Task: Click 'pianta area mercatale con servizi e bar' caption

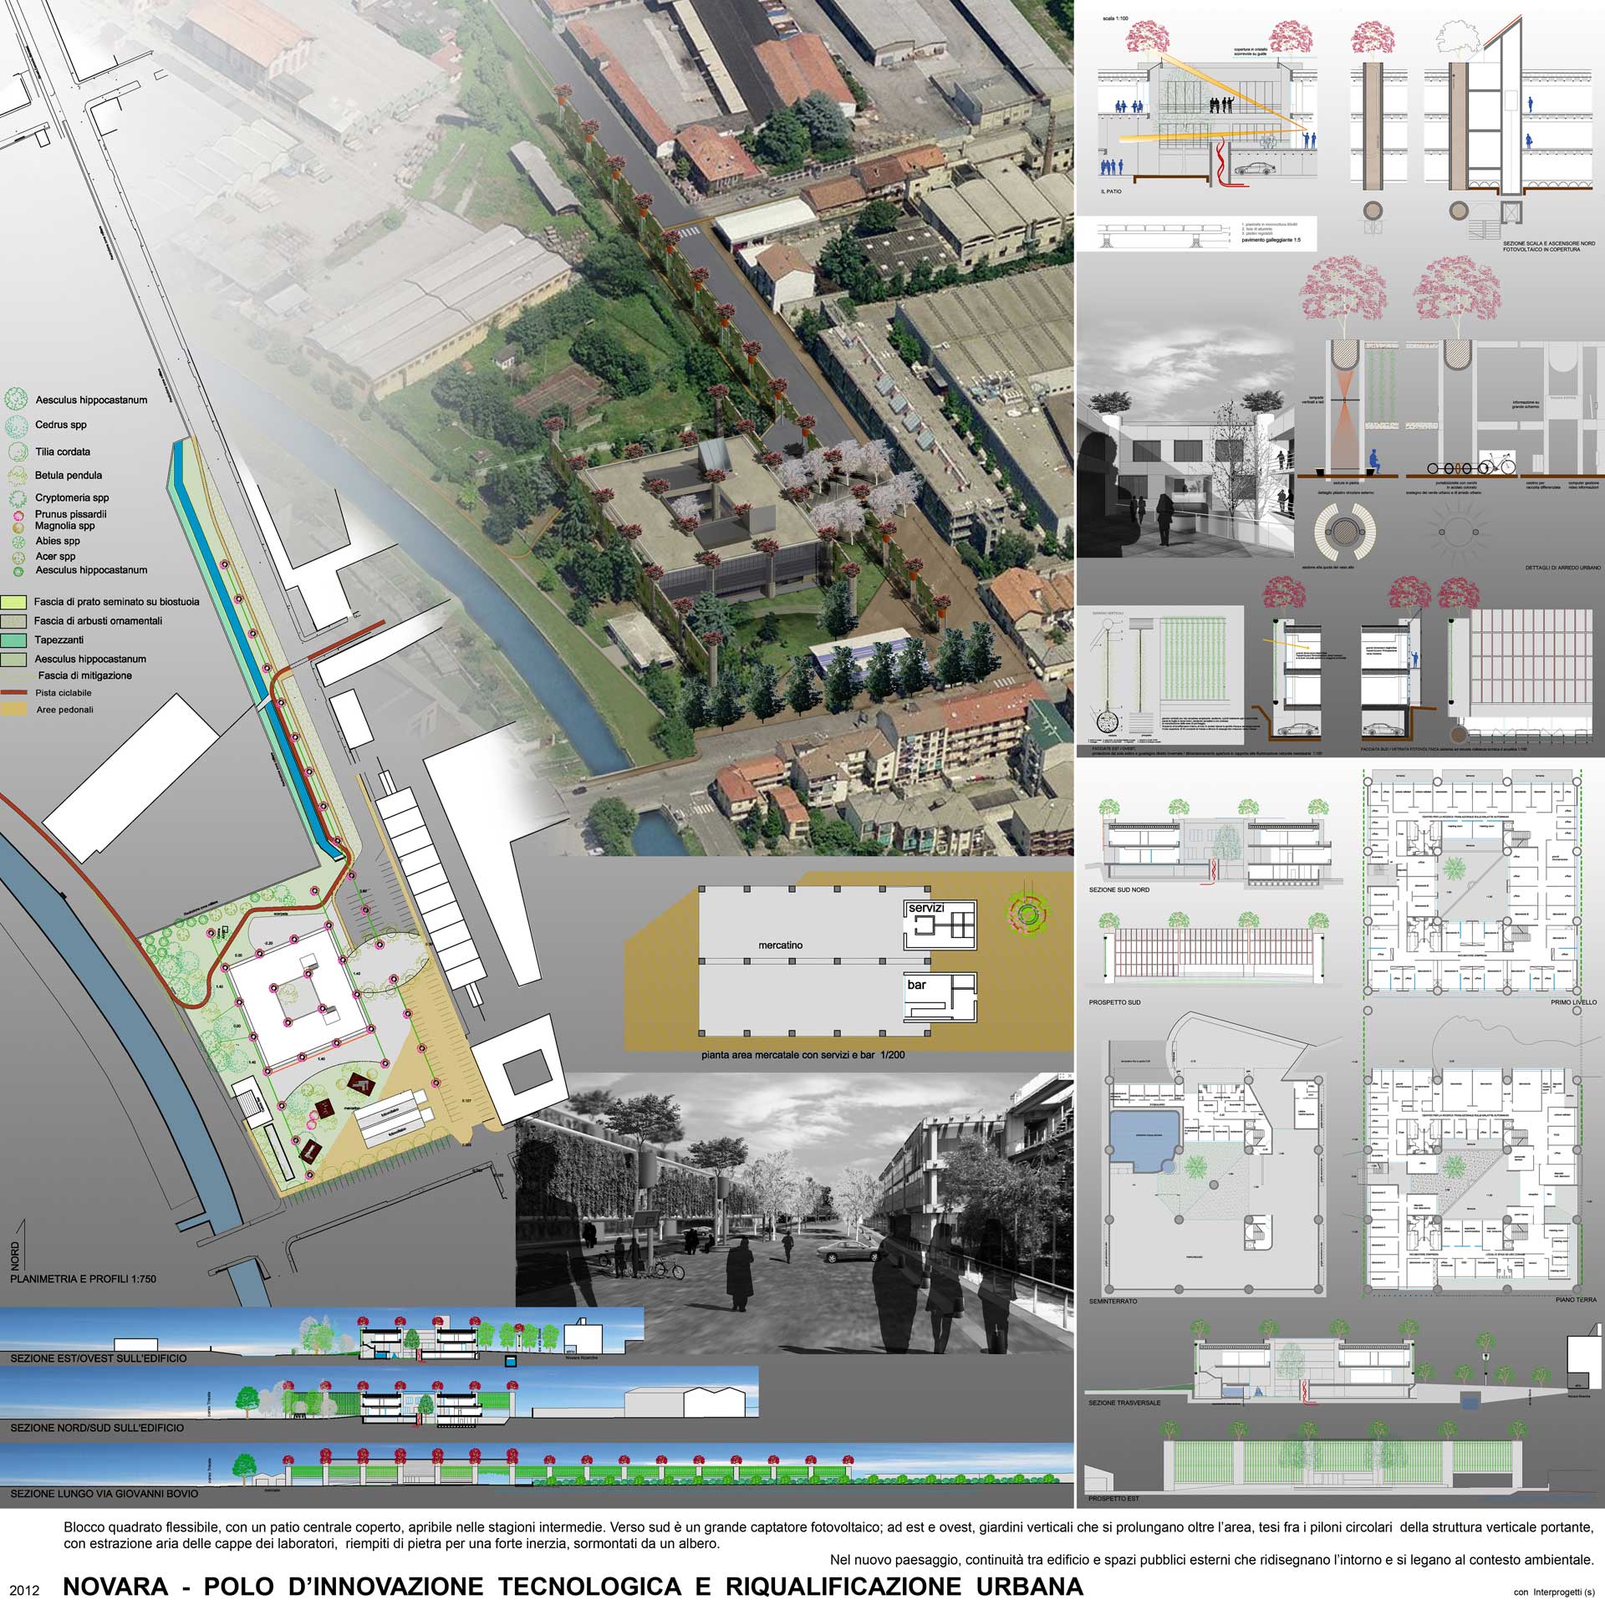Action: click(804, 1055)
